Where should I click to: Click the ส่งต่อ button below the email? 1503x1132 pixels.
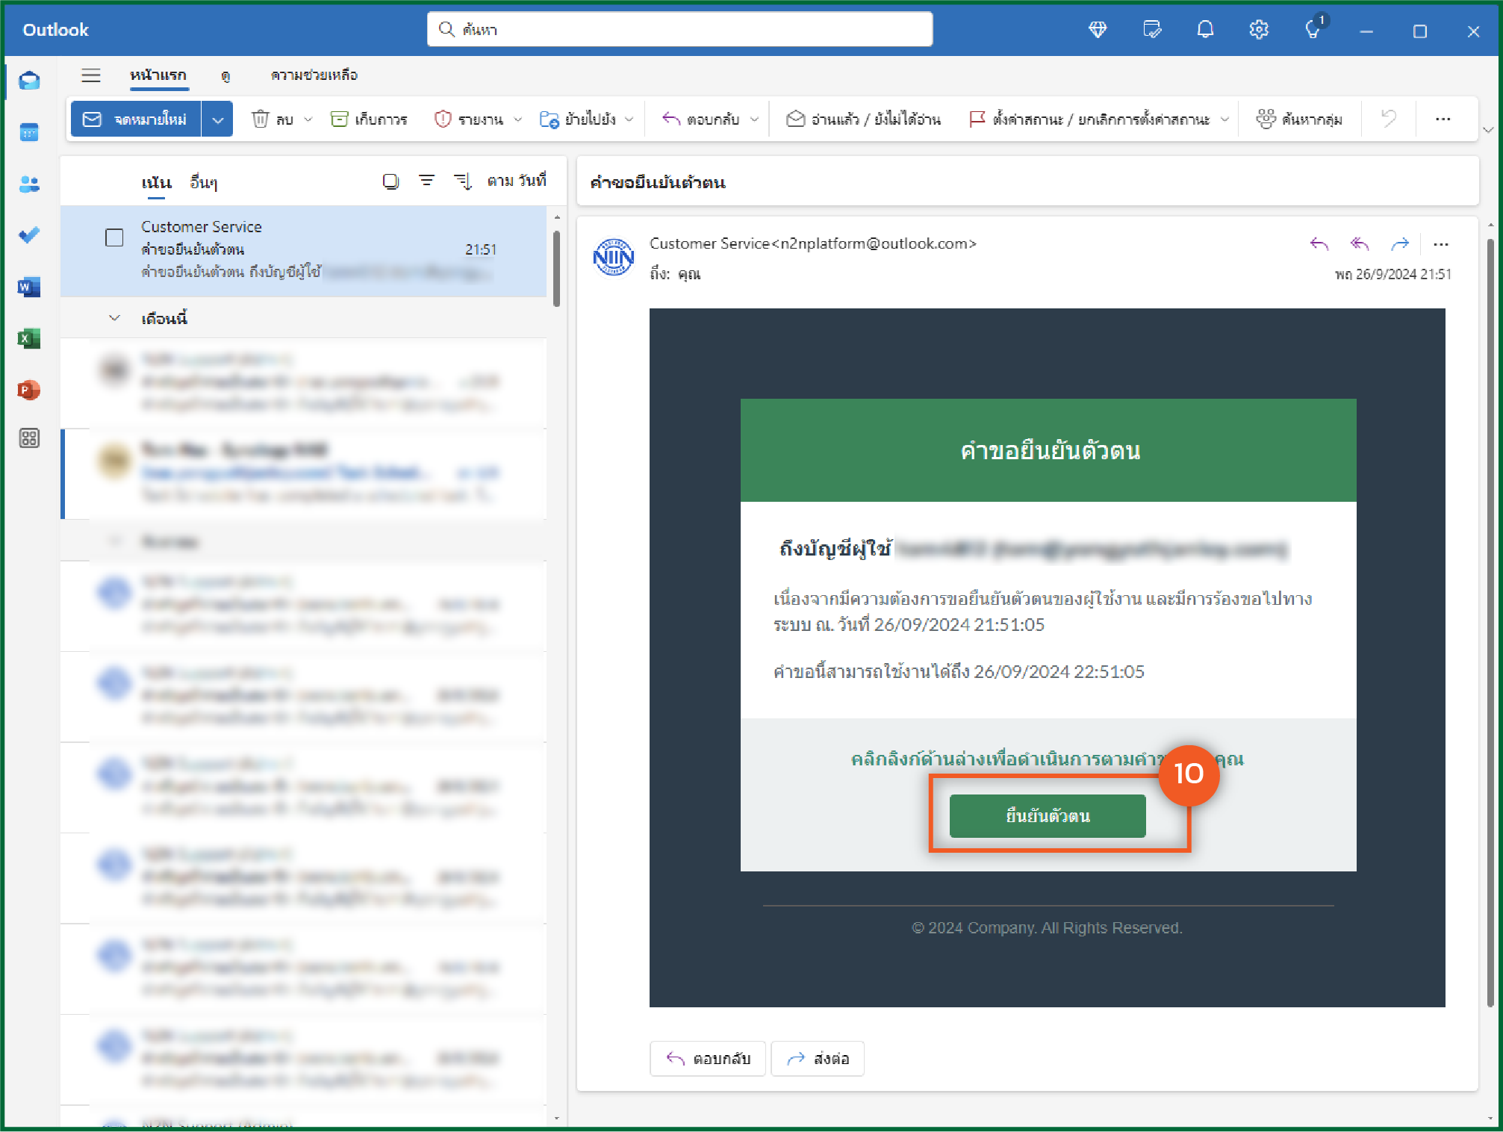click(818, 1058)
